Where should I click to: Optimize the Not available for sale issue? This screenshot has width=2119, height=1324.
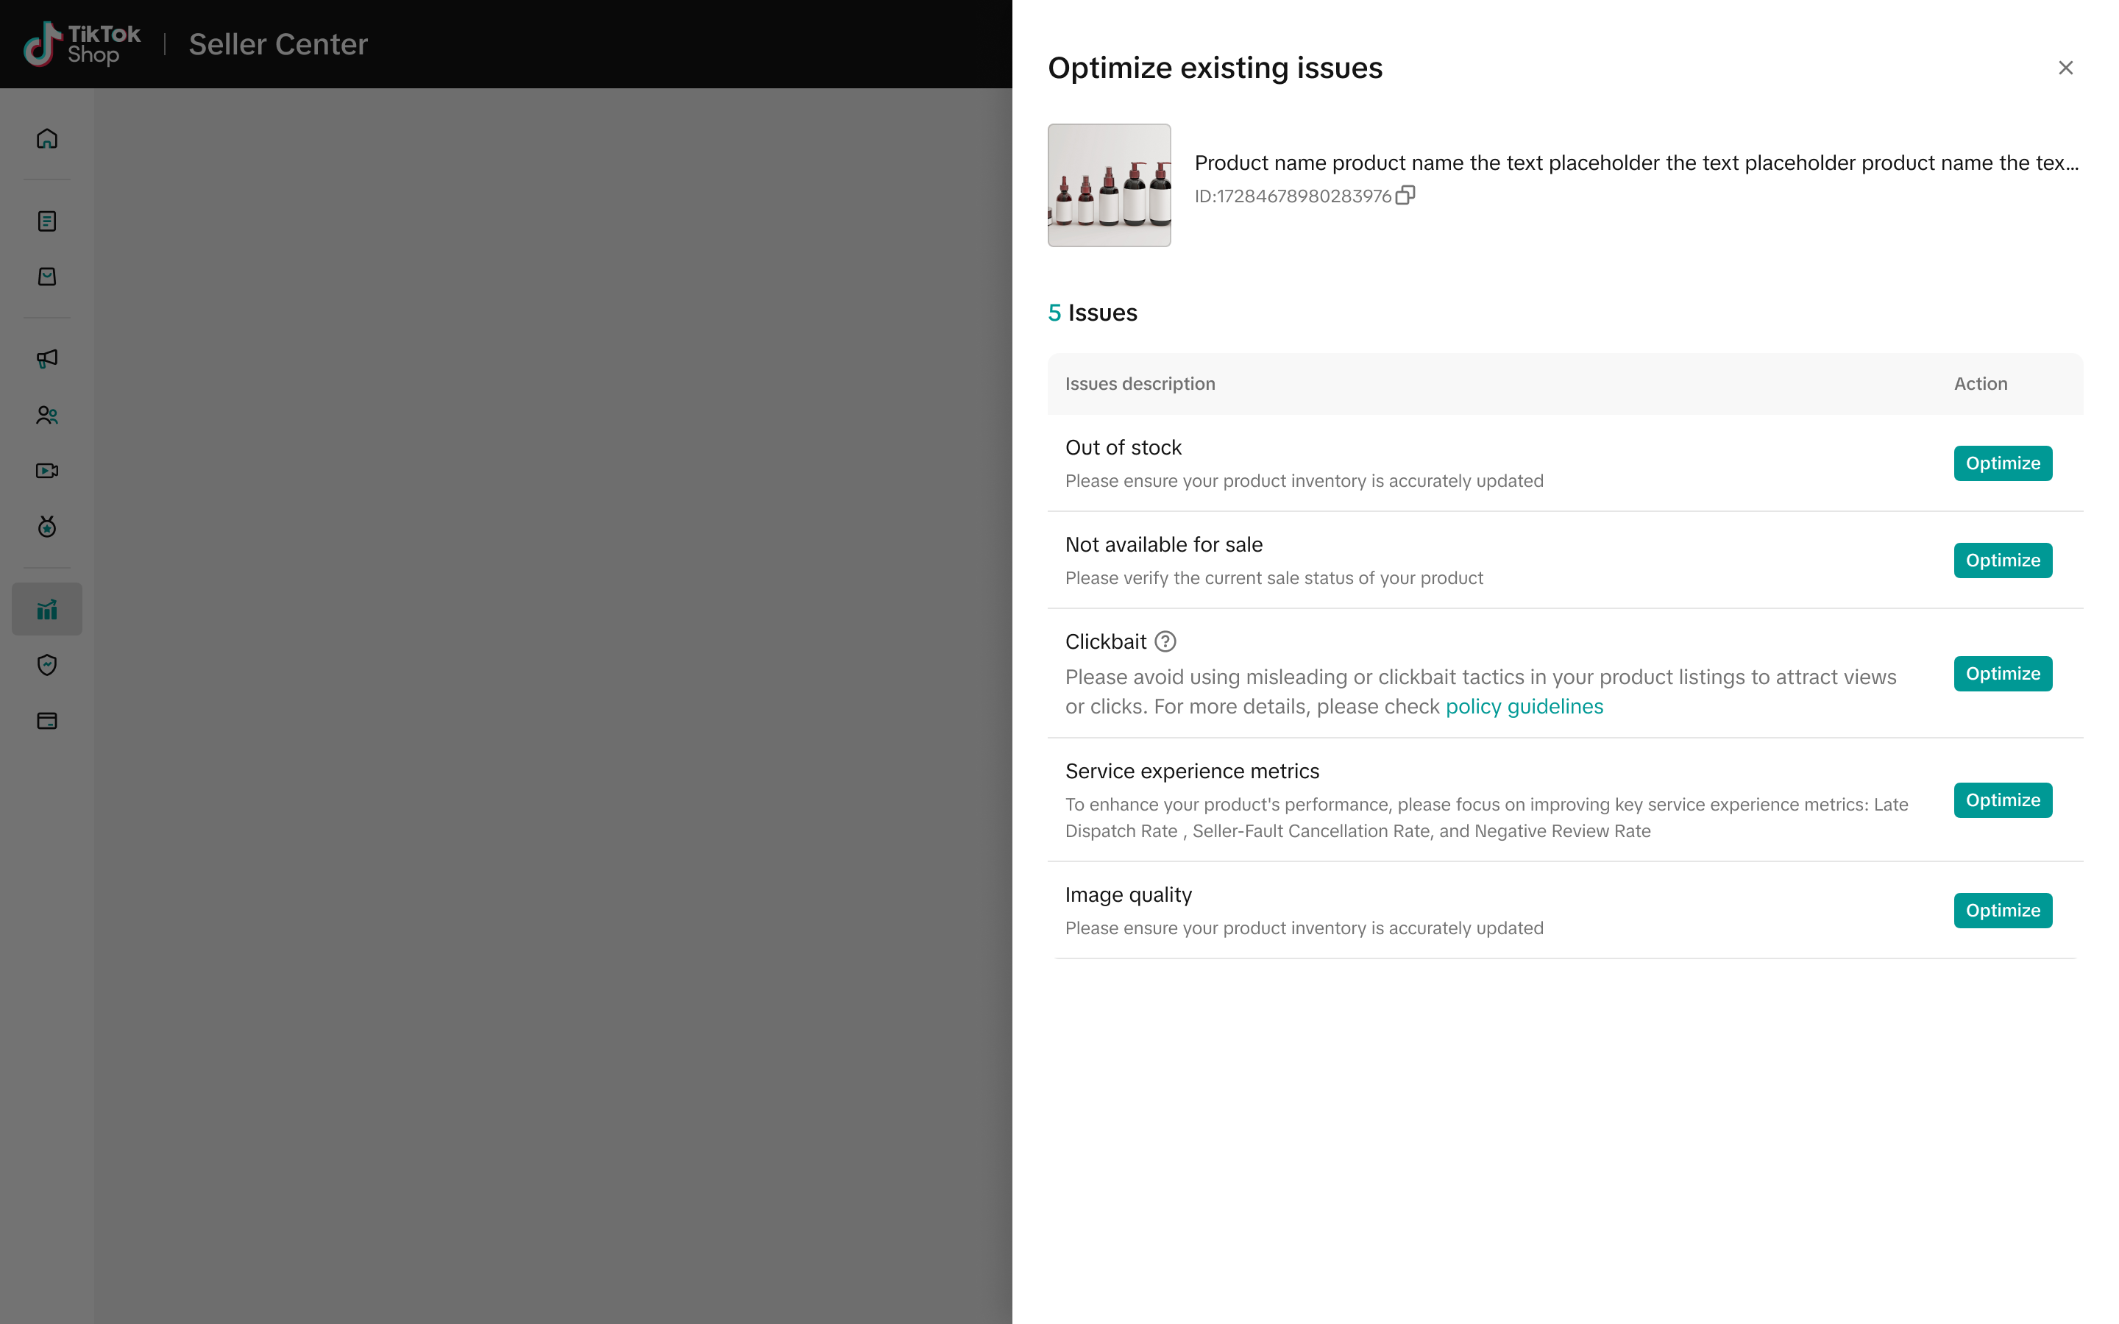click(2002, 560)
